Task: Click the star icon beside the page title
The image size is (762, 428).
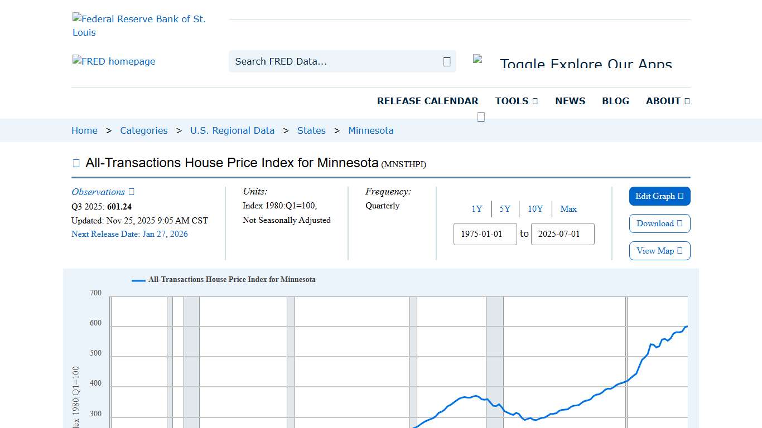Action: (x=76, y=162)
